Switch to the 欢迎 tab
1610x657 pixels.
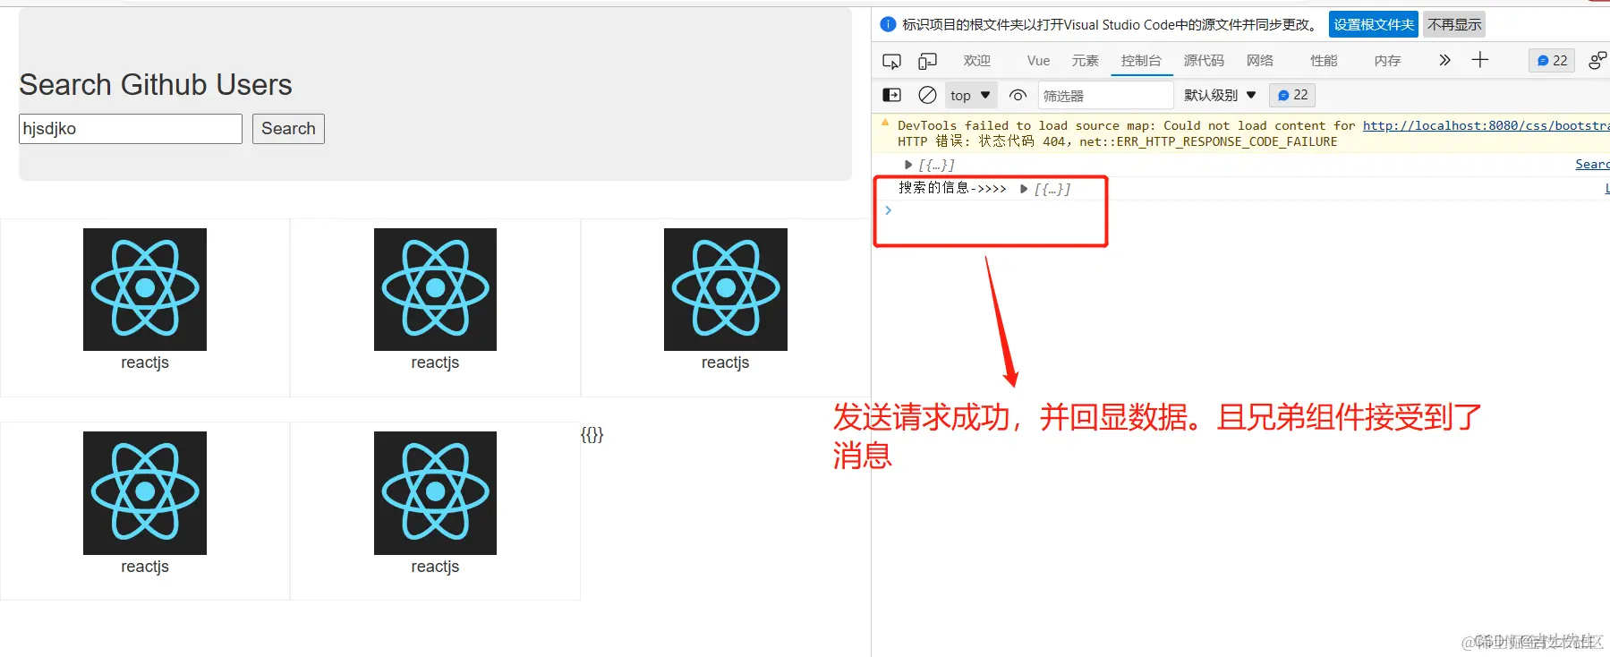[x=976, y=60]
